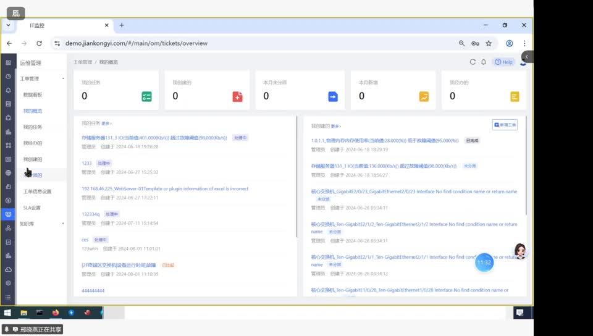Bookmark this page with the star icon

[489, 43]
